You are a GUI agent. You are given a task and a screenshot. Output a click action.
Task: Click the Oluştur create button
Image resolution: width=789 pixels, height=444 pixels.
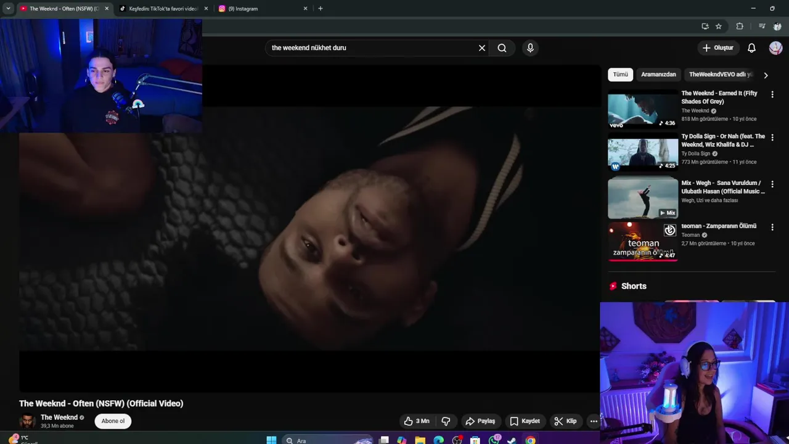coord(717,48)
